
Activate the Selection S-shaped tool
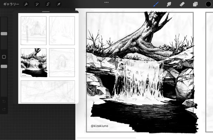point(48,4)
